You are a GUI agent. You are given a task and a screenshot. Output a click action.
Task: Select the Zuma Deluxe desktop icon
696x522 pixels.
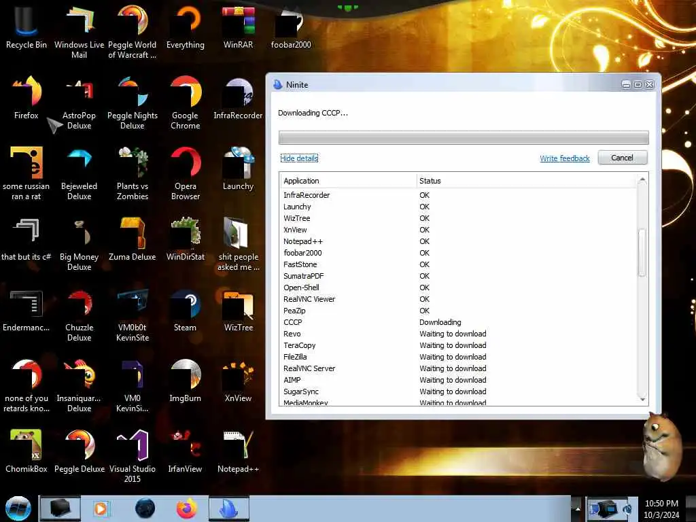[133, 239]
